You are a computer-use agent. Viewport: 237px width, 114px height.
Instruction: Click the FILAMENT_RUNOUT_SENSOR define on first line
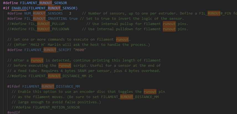(43, 3)
